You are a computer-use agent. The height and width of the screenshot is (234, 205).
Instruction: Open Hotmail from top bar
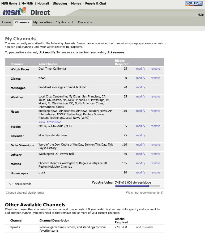point(43,3)
